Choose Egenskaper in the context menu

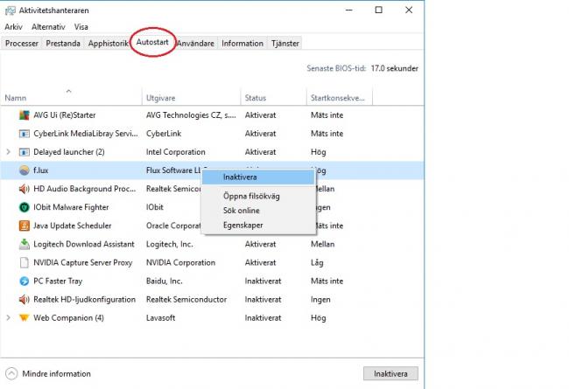click(x=258, y=226)
